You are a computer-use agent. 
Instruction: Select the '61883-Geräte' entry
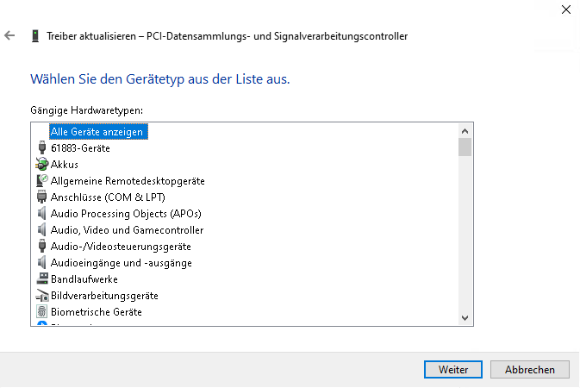pos(80,148)
